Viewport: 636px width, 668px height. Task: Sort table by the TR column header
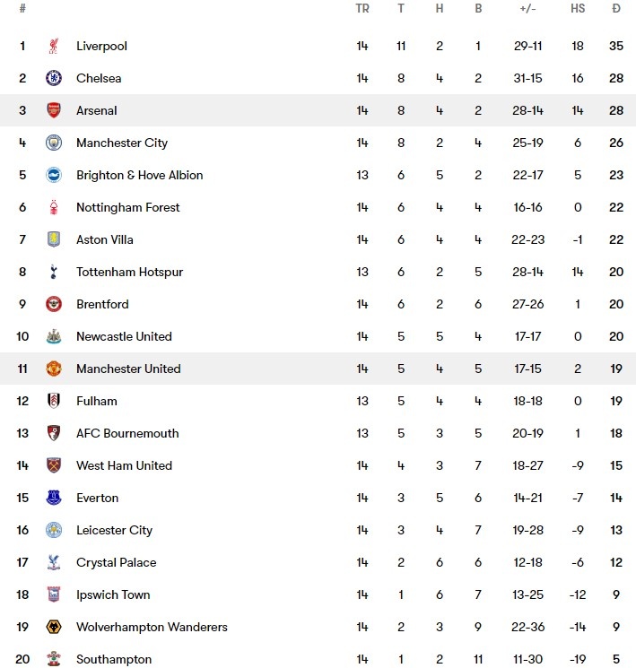tap(362, 9)
